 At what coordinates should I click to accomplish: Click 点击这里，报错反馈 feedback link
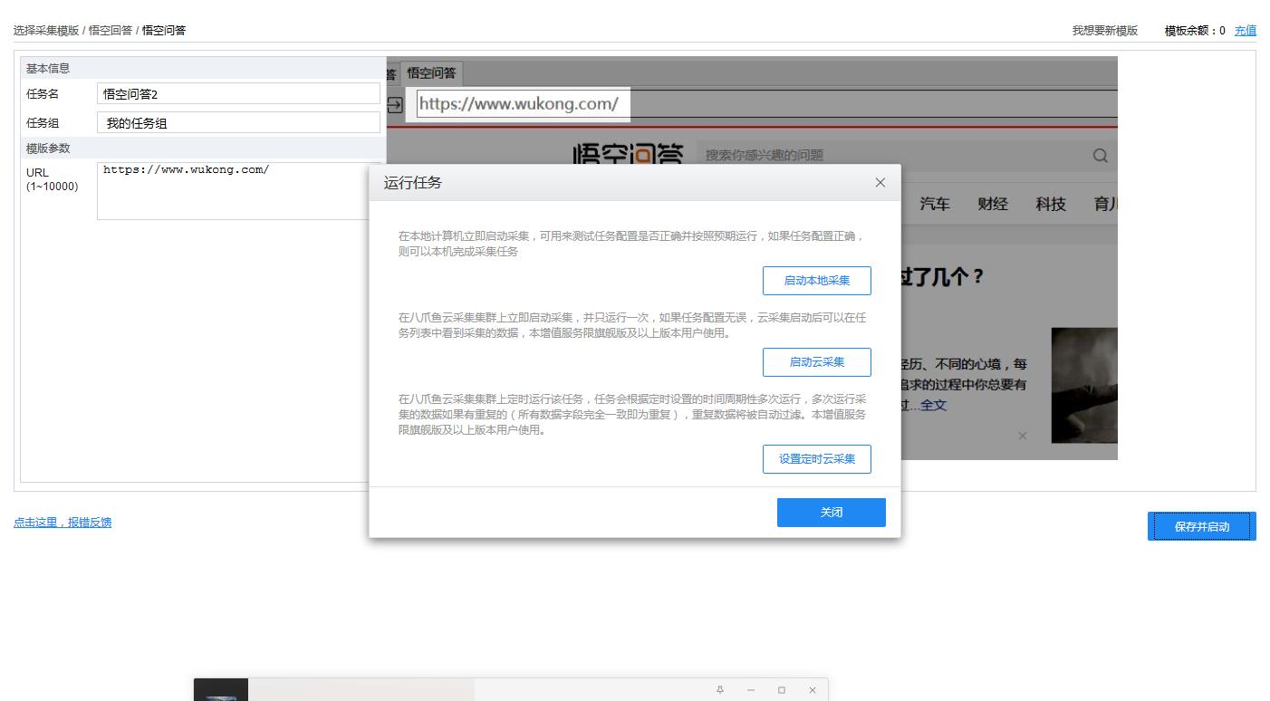click(63, 522)
